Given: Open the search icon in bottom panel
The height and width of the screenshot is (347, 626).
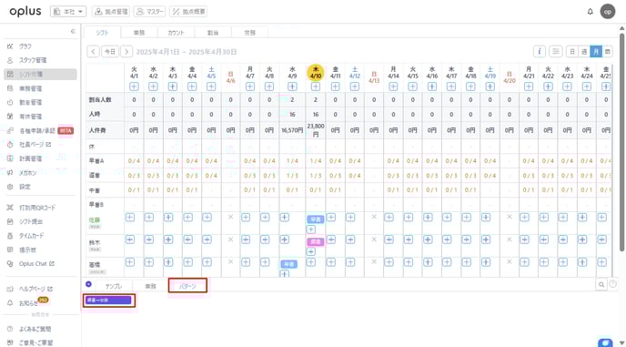Looking at the screenshot, I should [x=601, y=285].
